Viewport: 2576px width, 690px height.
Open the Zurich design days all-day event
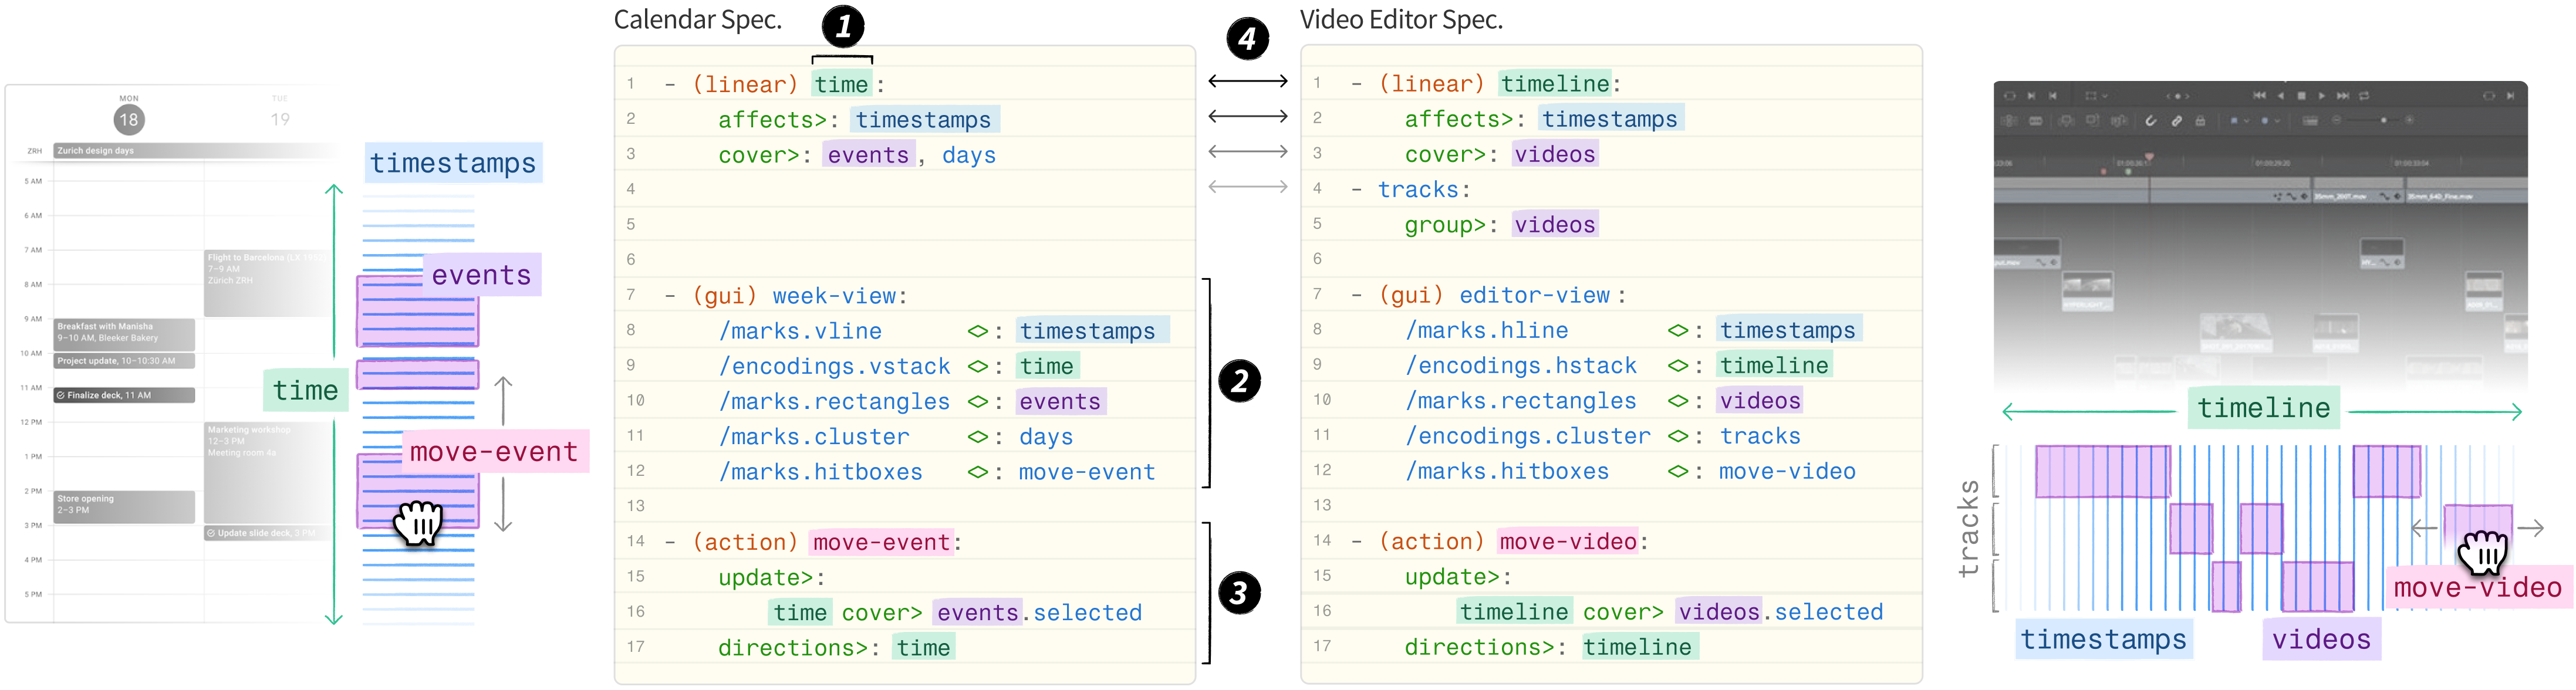point(190,151)
